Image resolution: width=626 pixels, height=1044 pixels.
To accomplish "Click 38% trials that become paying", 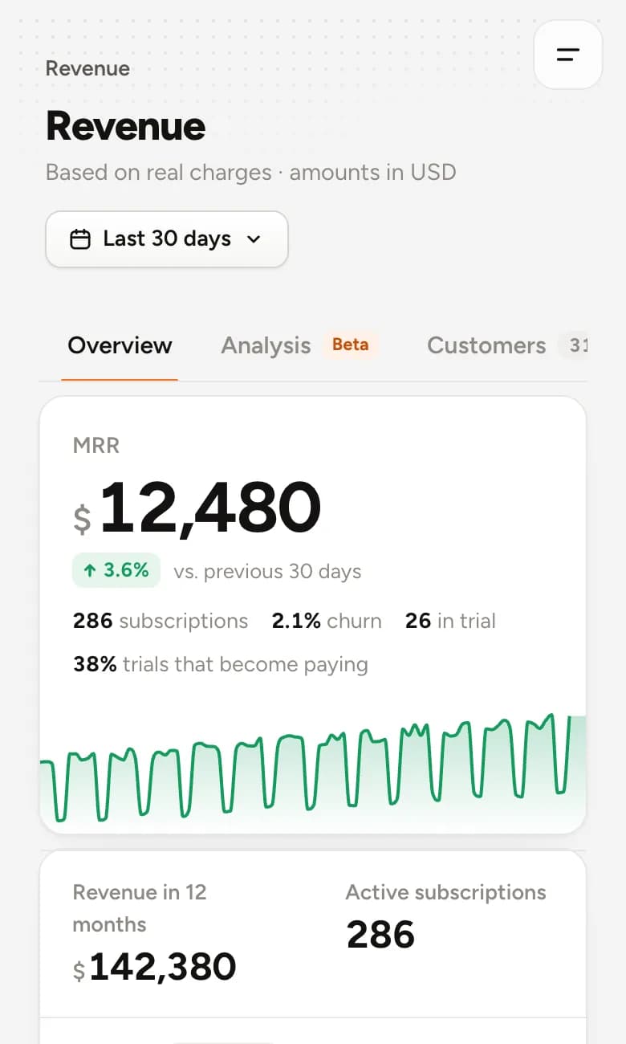I will pos(221,665).
